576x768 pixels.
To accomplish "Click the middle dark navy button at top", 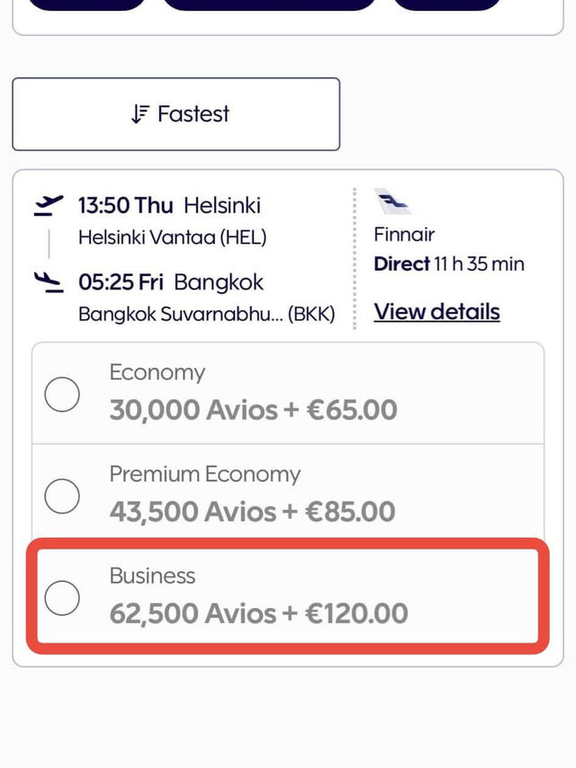I will tap(269, 4).
